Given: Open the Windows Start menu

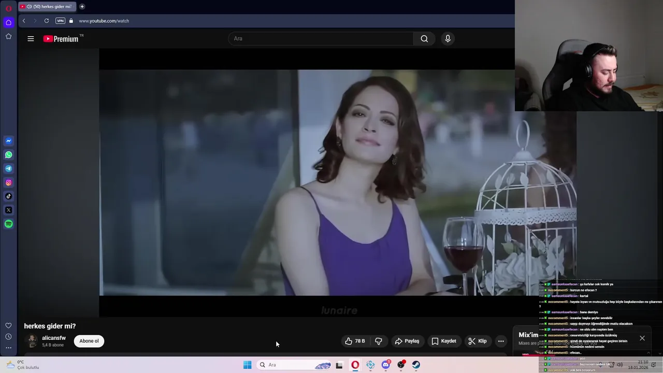Looking at the screenshot, I should [x=248, y=365].
